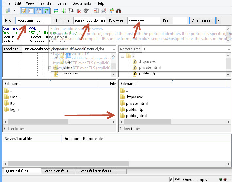
Task: Select our-server folder in local tree
Action: 69,73
